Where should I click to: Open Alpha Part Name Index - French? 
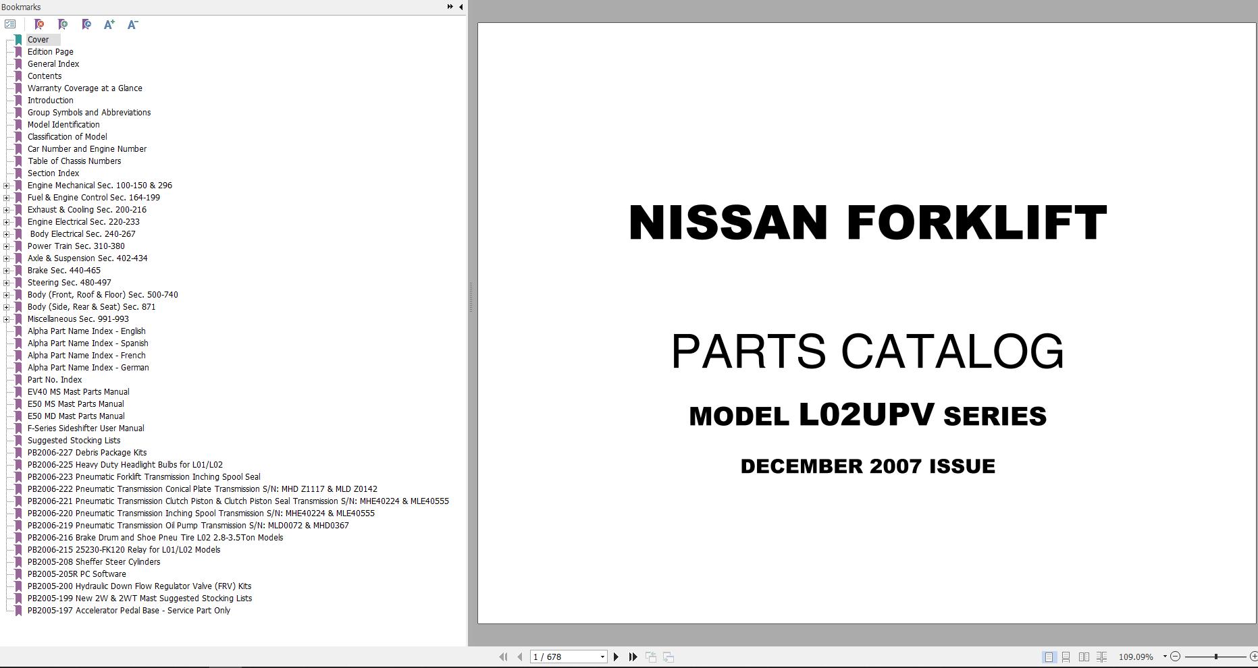point(86,356)
